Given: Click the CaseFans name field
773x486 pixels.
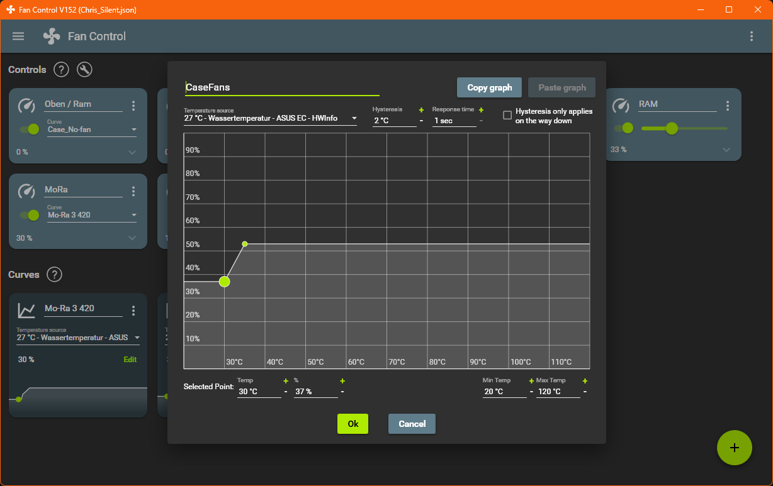Looking at the screenshot, I should [x=282, y=88].
